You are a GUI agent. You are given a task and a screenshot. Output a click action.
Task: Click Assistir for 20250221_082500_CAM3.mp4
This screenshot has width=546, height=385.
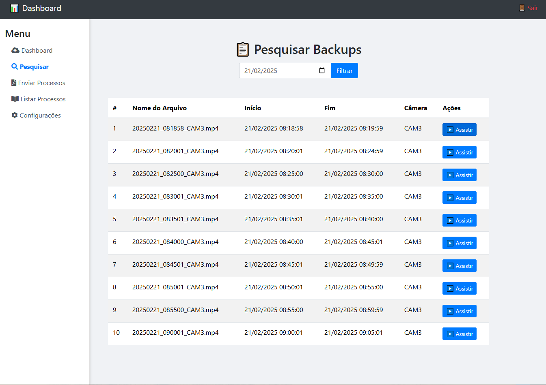pos(459,175)
